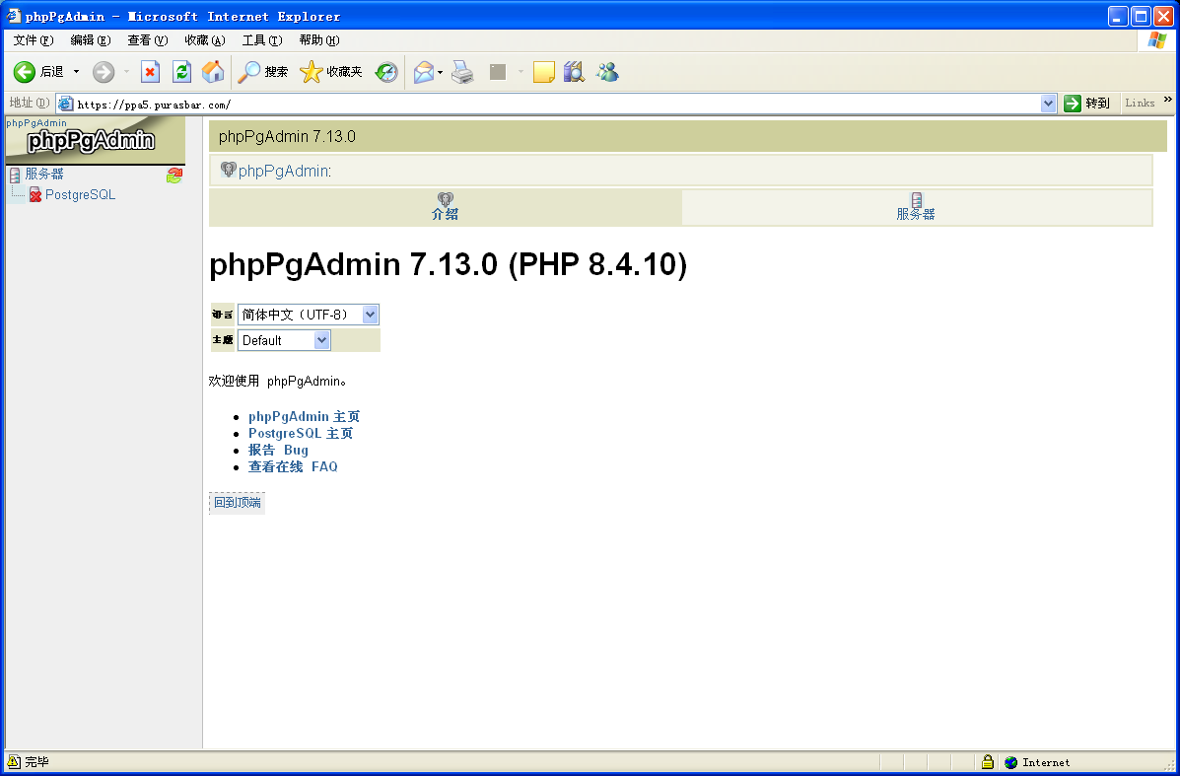Click the Internet zone globe icon

pyautogui.click(x=1010, y=762)
